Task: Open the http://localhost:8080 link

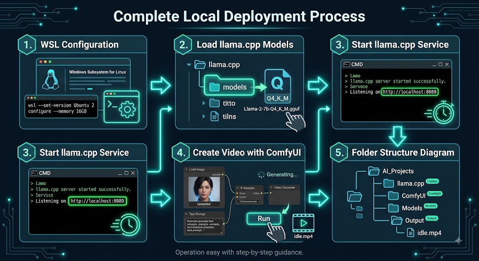Action: [97, 201]
